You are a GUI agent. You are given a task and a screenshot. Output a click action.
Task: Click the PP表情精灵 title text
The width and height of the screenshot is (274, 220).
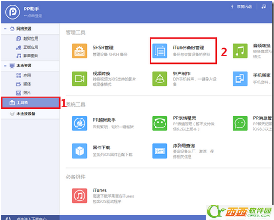184,118
